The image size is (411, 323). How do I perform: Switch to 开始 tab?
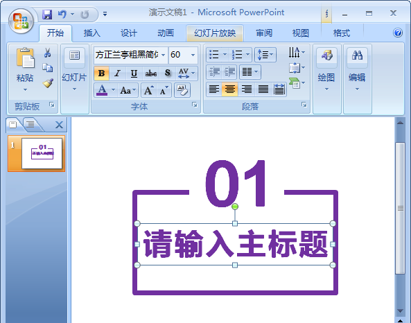coord(55,33)
